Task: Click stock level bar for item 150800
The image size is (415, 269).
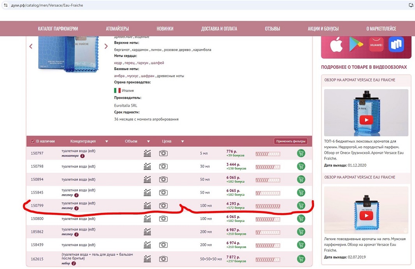Action: point(268,219)
